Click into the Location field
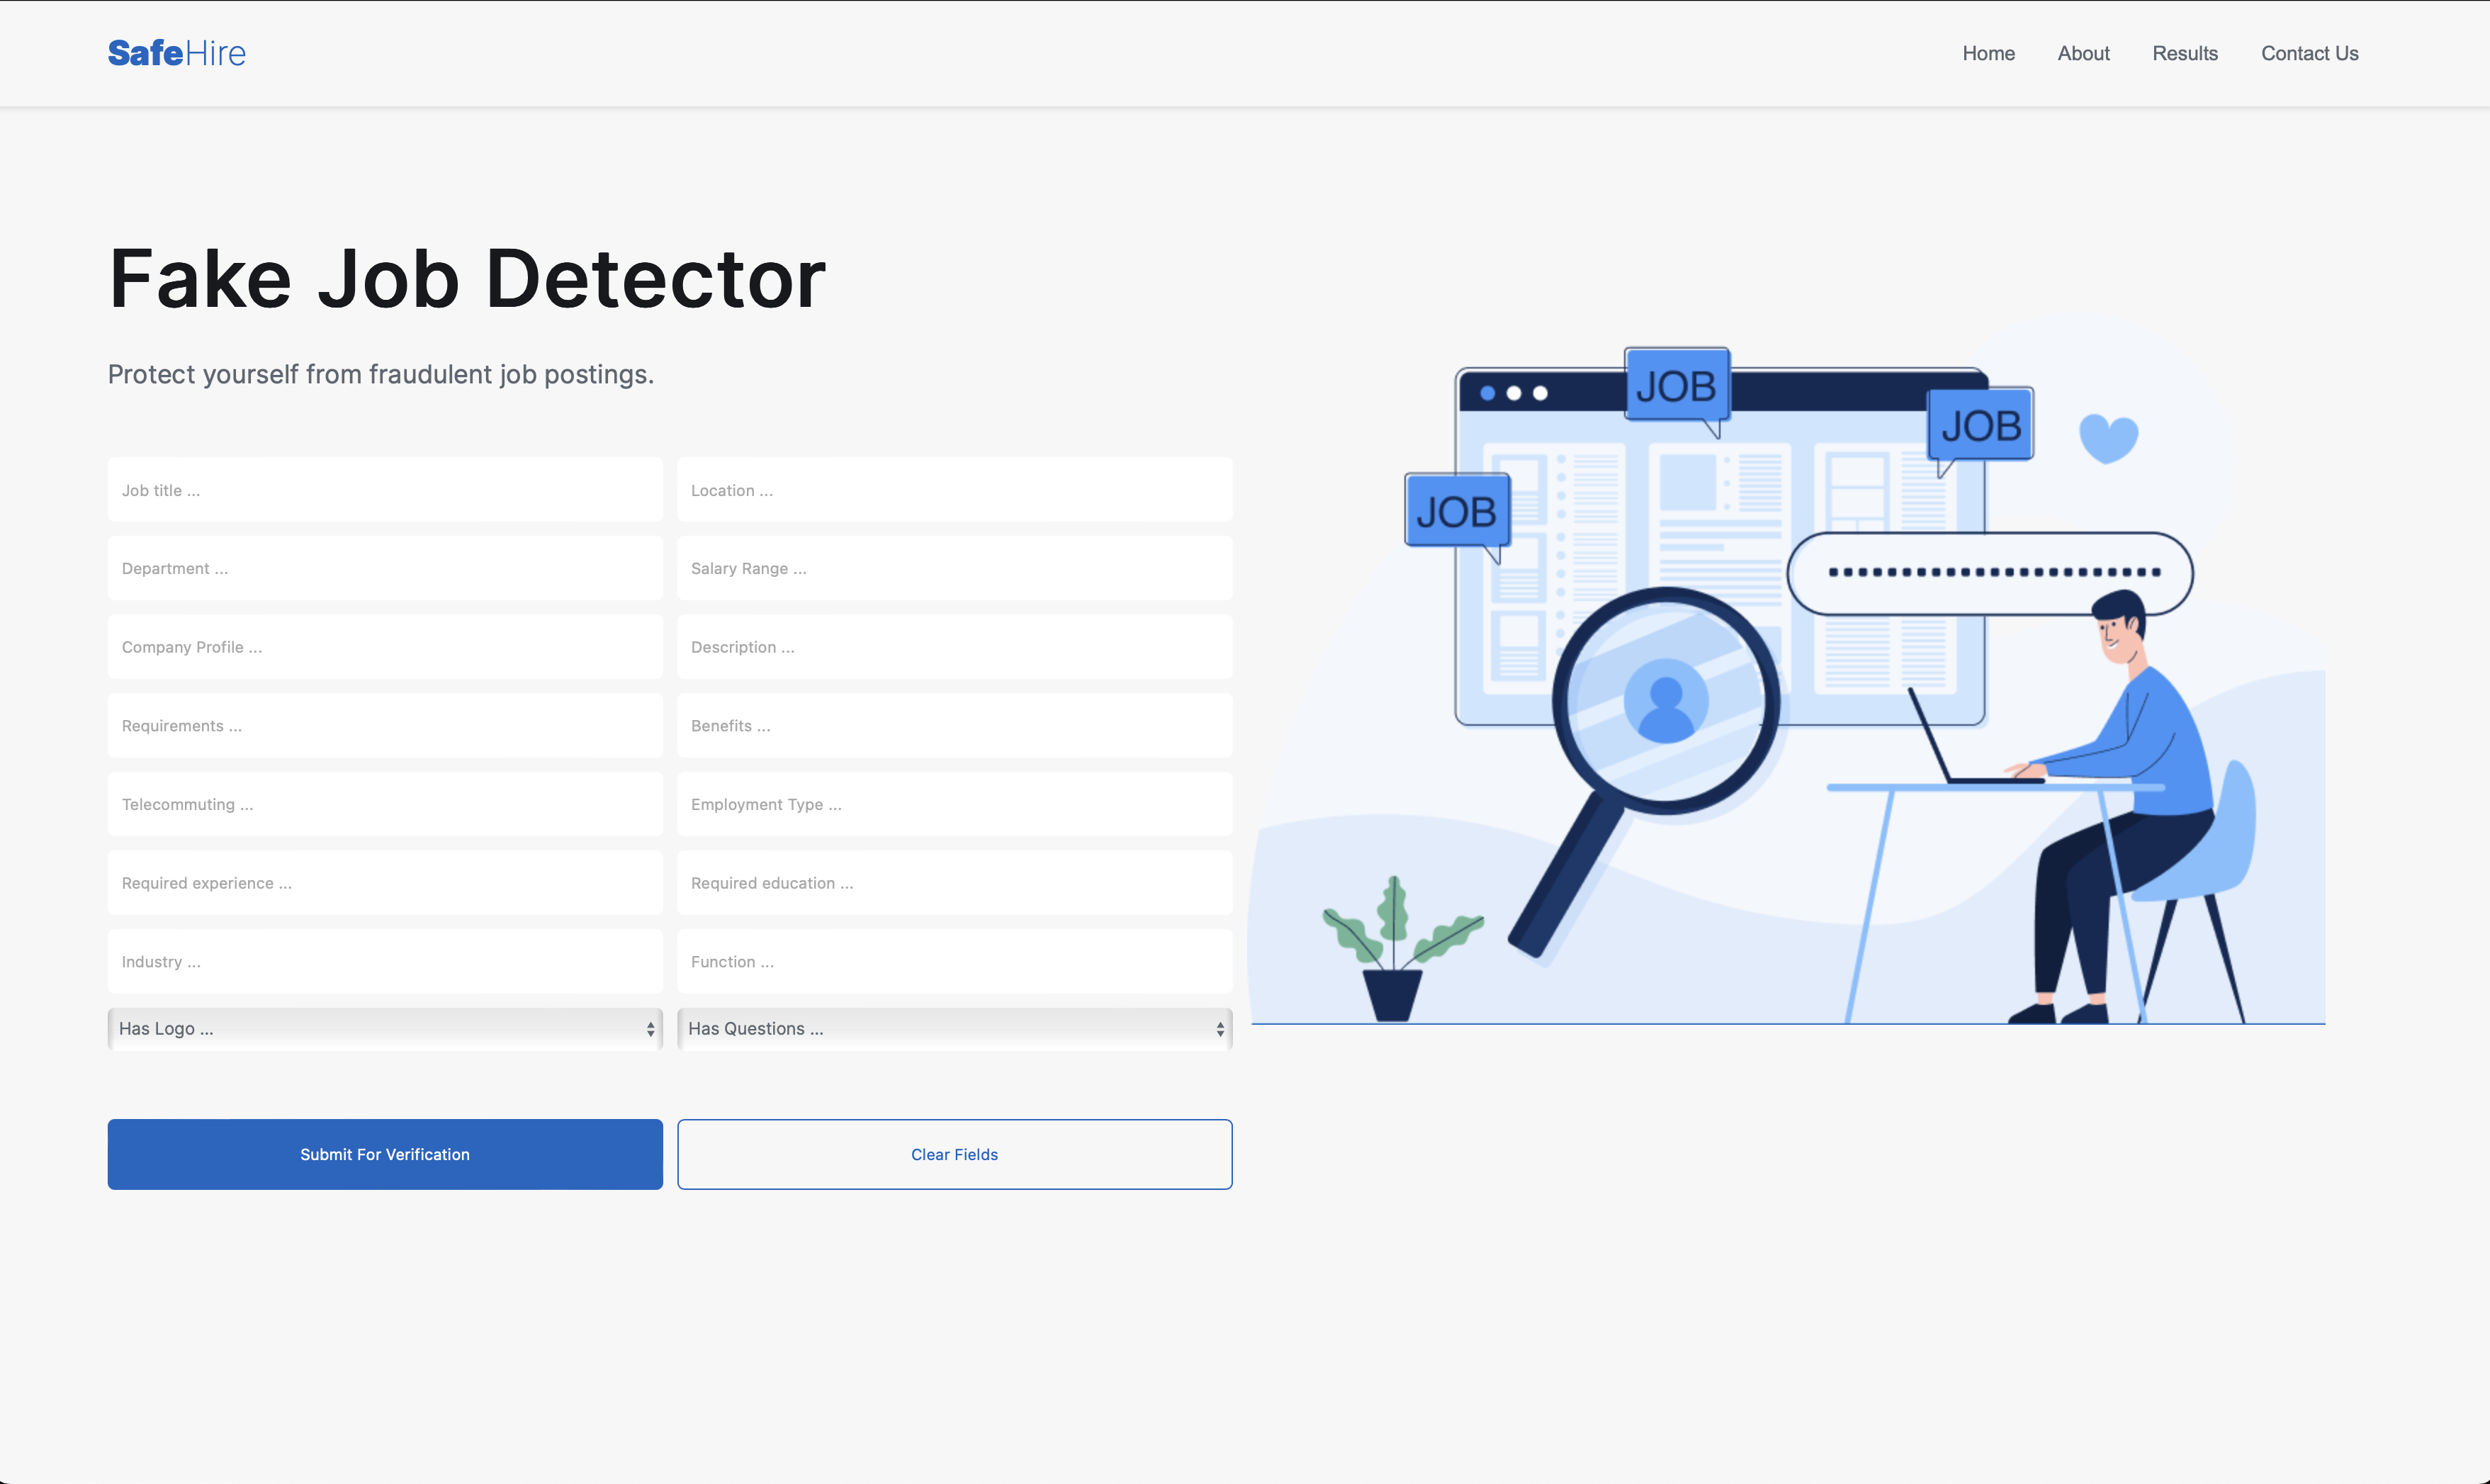The height and width of the screenshot is (1484, 2490). point(954,490)
